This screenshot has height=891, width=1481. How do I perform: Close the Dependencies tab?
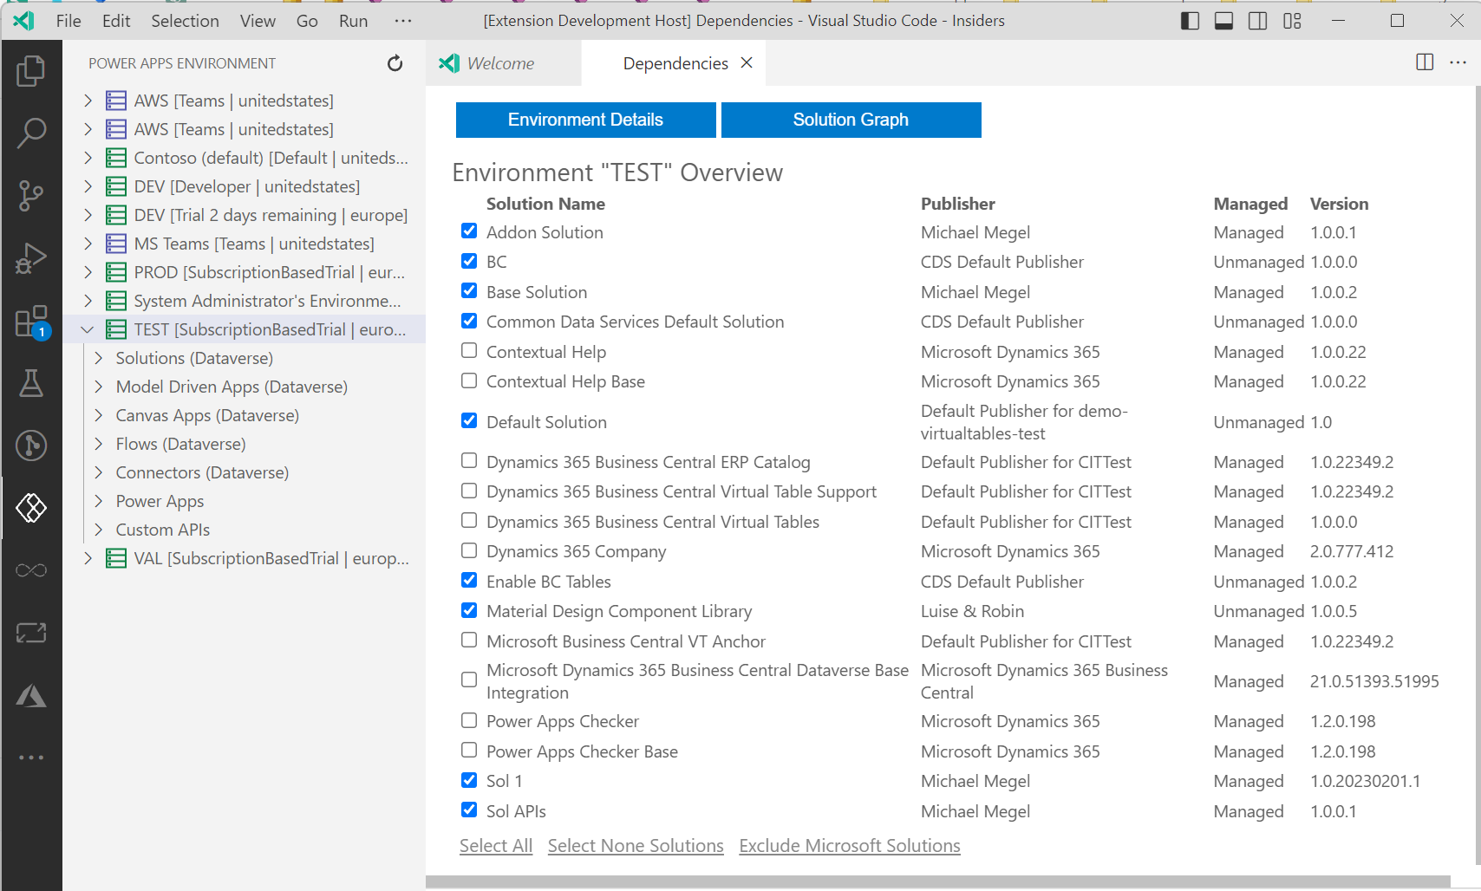coord(747,62)
